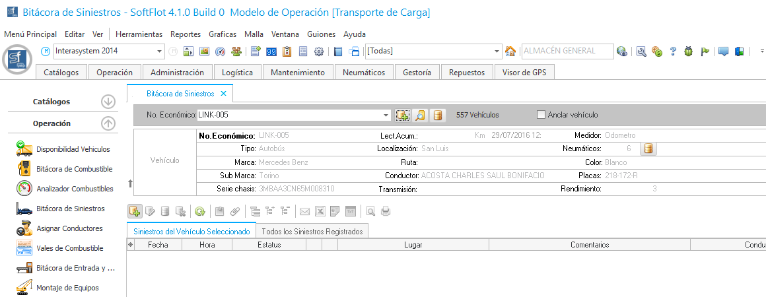Click the printer icon in grid toolbar
This screenshot has width=766, height=297.
(386, 211)
